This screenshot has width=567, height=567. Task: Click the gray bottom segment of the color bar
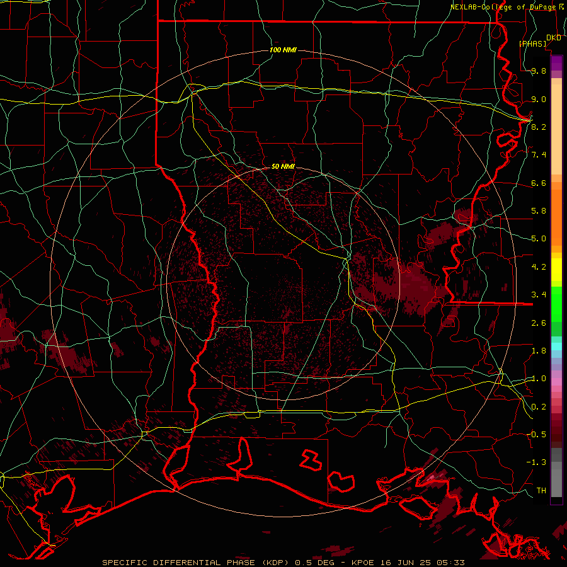(x=556, y=484)
